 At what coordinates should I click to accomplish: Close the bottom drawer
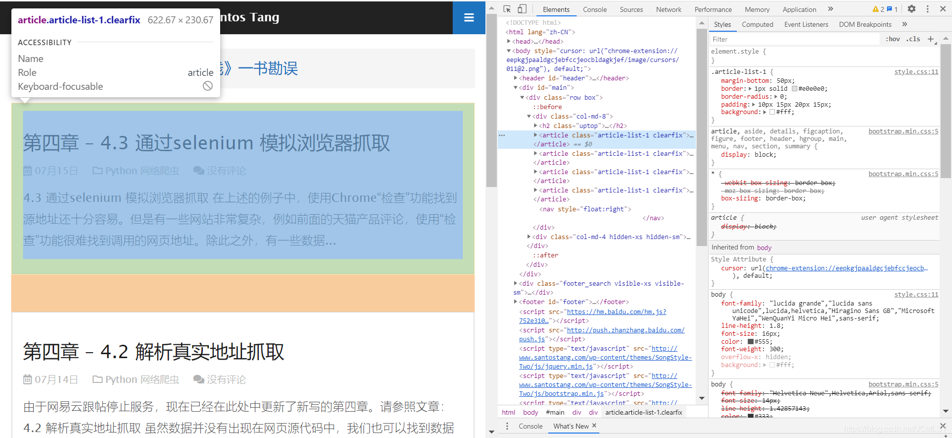pyautogui.click(x=943, y=426)
